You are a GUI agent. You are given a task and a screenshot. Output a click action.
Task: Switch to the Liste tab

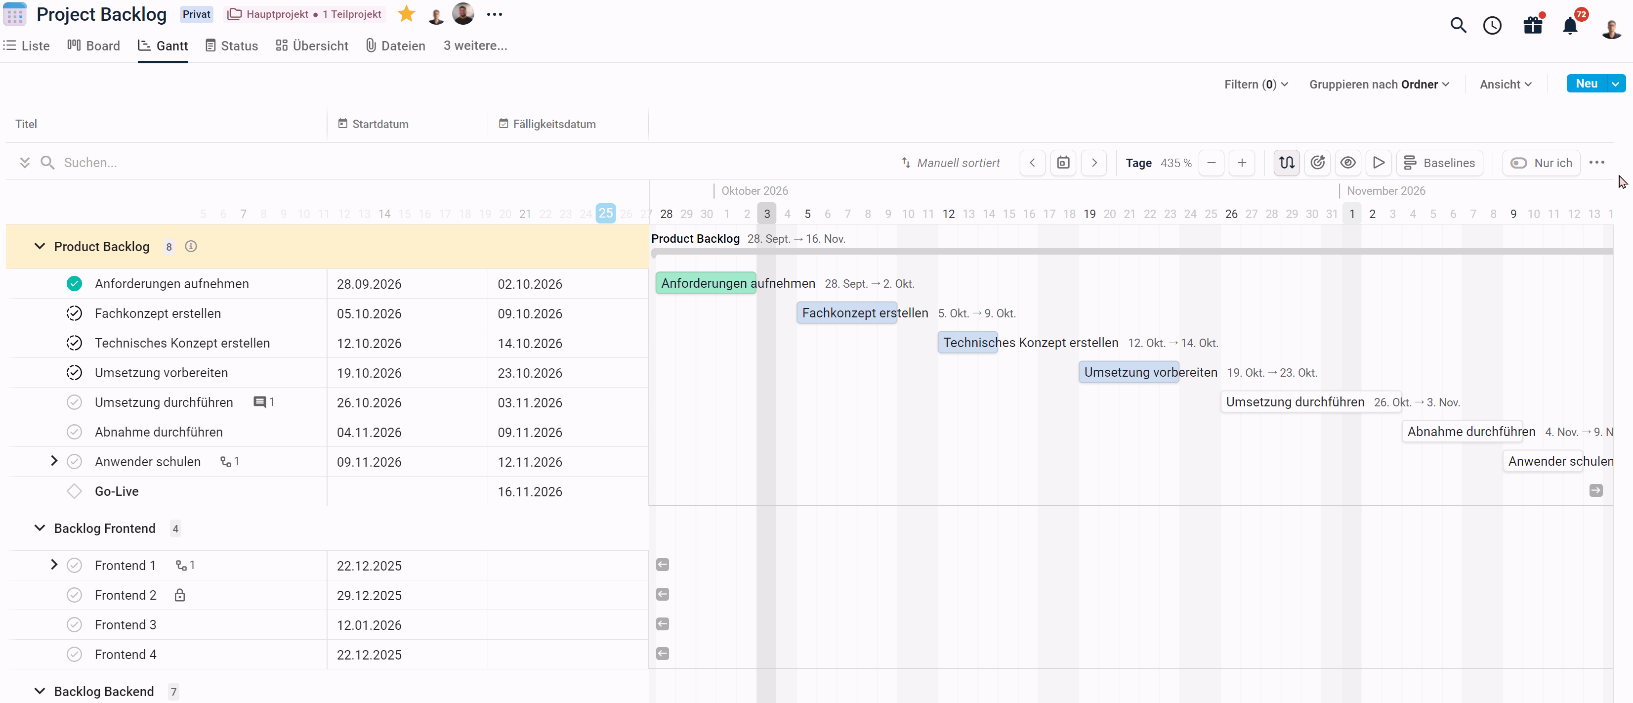27,45
